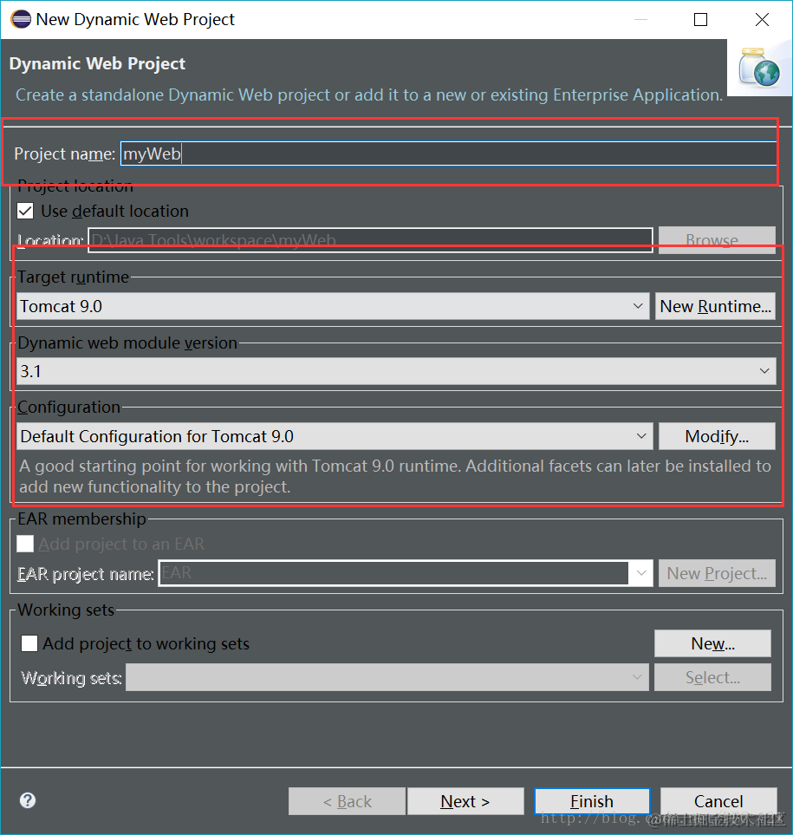Click the help question mark icon
The width and height of the screenshot is (793, 835).
(x=28, y=800)
